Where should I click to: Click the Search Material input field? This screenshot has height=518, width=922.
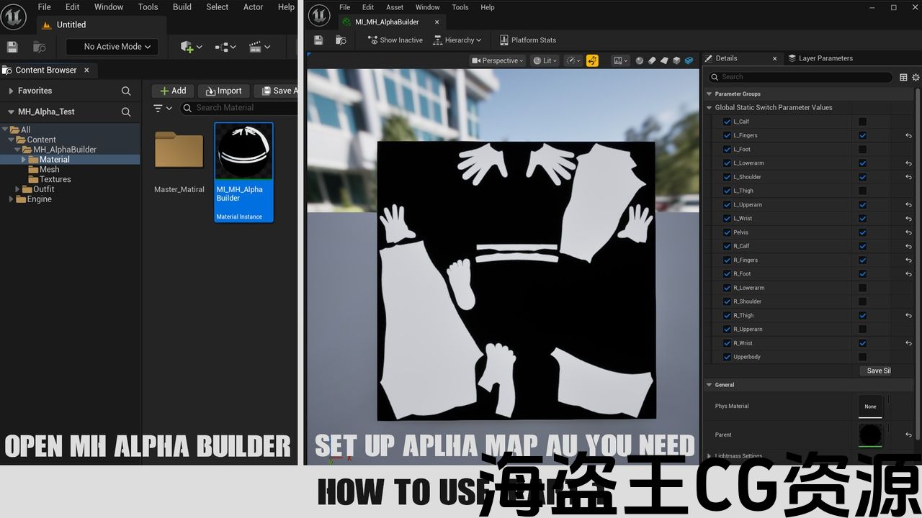pyautogui.click(x=239, y=108)
